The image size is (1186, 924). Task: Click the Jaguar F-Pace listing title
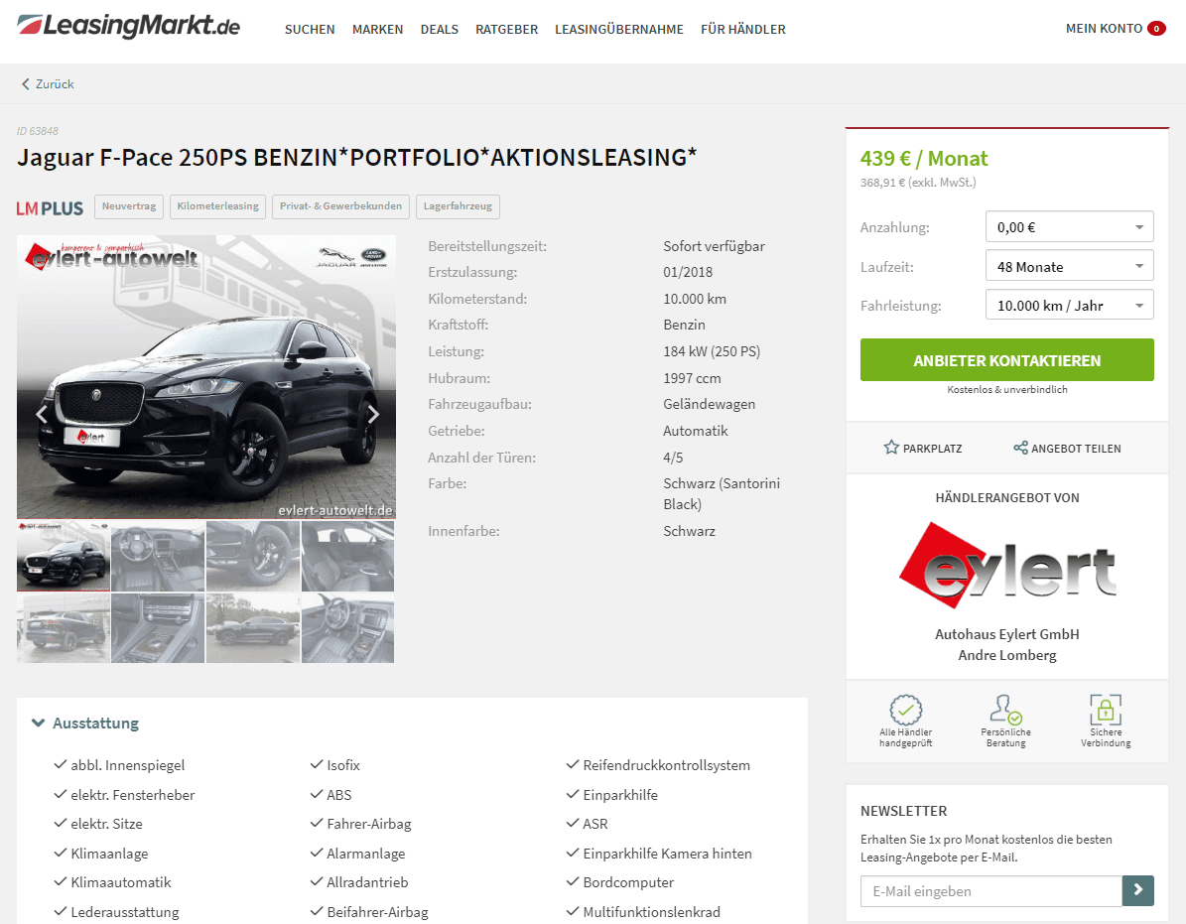[357, 157]
